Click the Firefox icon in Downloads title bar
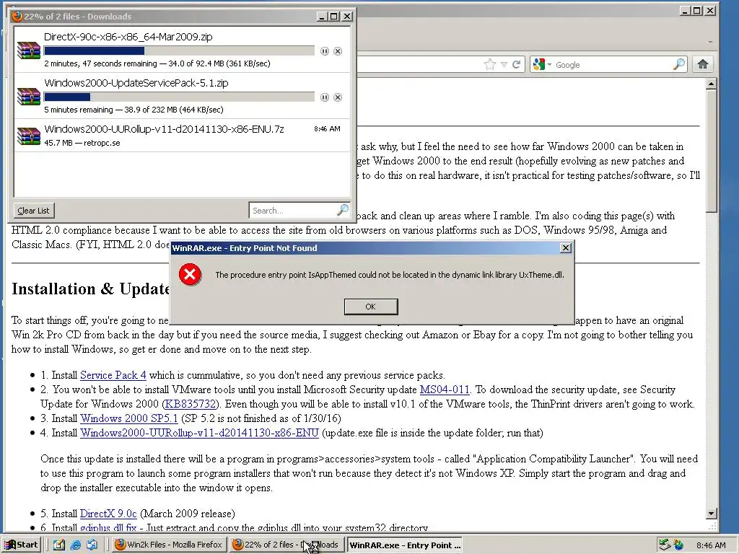 17,16
